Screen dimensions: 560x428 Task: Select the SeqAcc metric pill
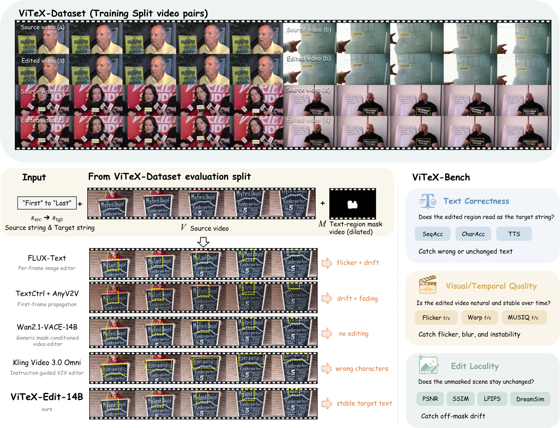433,234
